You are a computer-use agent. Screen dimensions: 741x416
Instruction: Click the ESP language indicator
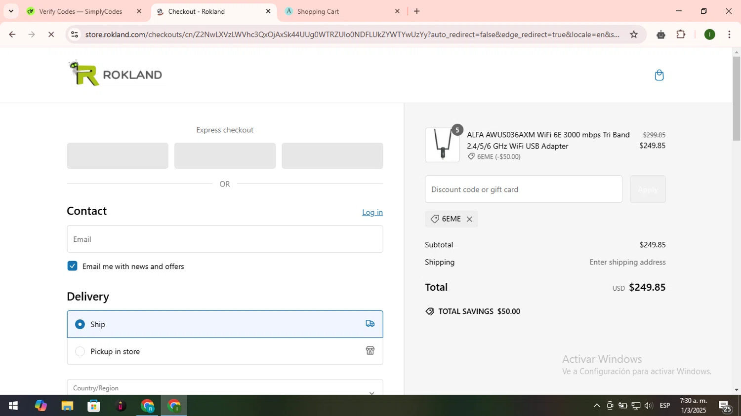(665, 406)
